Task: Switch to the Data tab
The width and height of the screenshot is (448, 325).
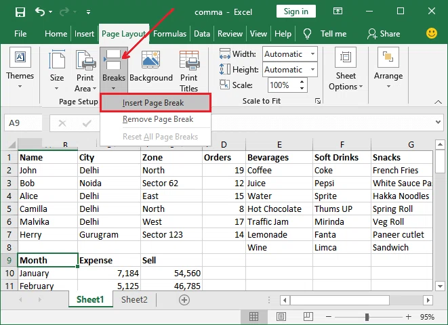Action: [x=202, y=34]
